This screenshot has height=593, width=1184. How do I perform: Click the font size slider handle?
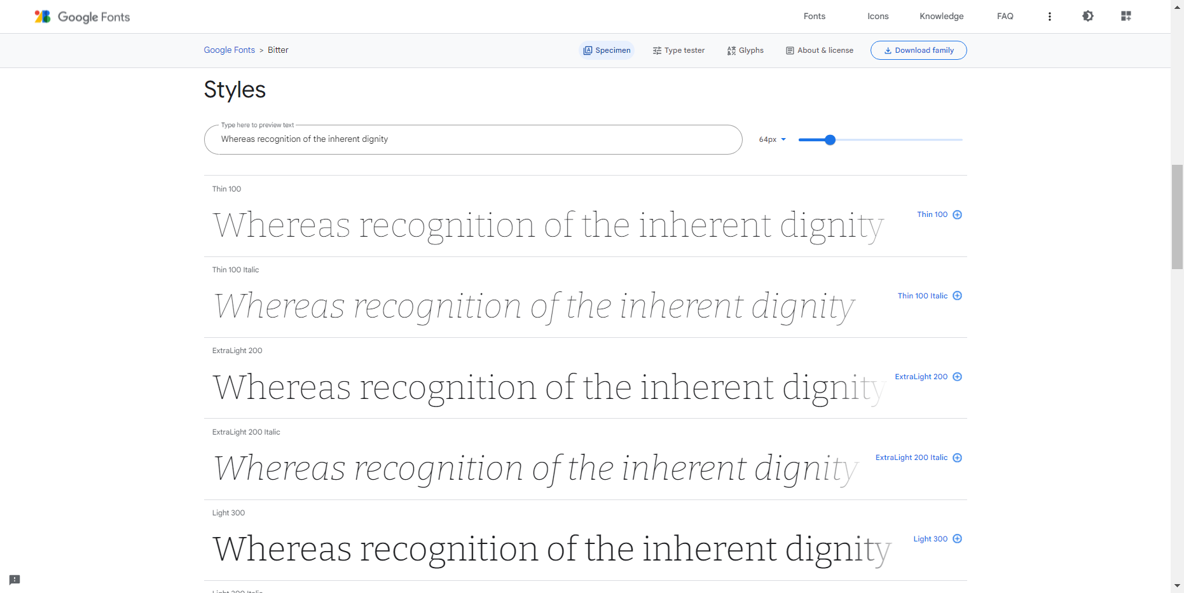coord(830,140)
